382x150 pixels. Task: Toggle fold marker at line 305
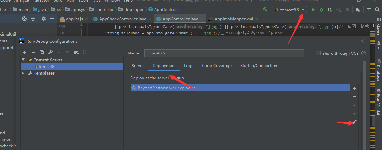(82, 27)
